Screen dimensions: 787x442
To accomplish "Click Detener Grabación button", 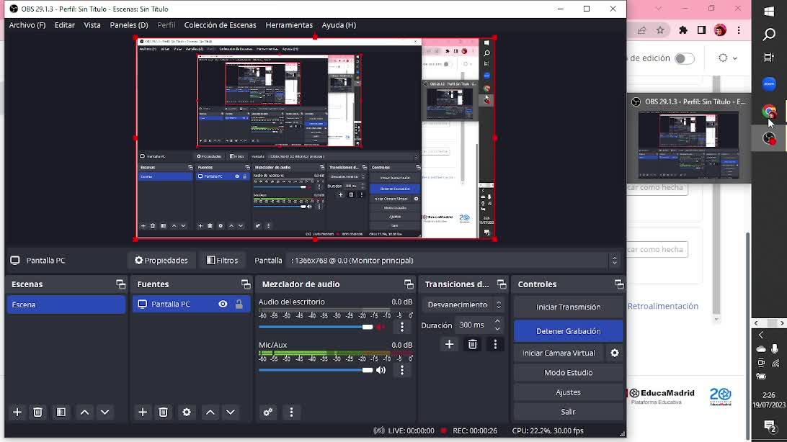I will 568,331.
